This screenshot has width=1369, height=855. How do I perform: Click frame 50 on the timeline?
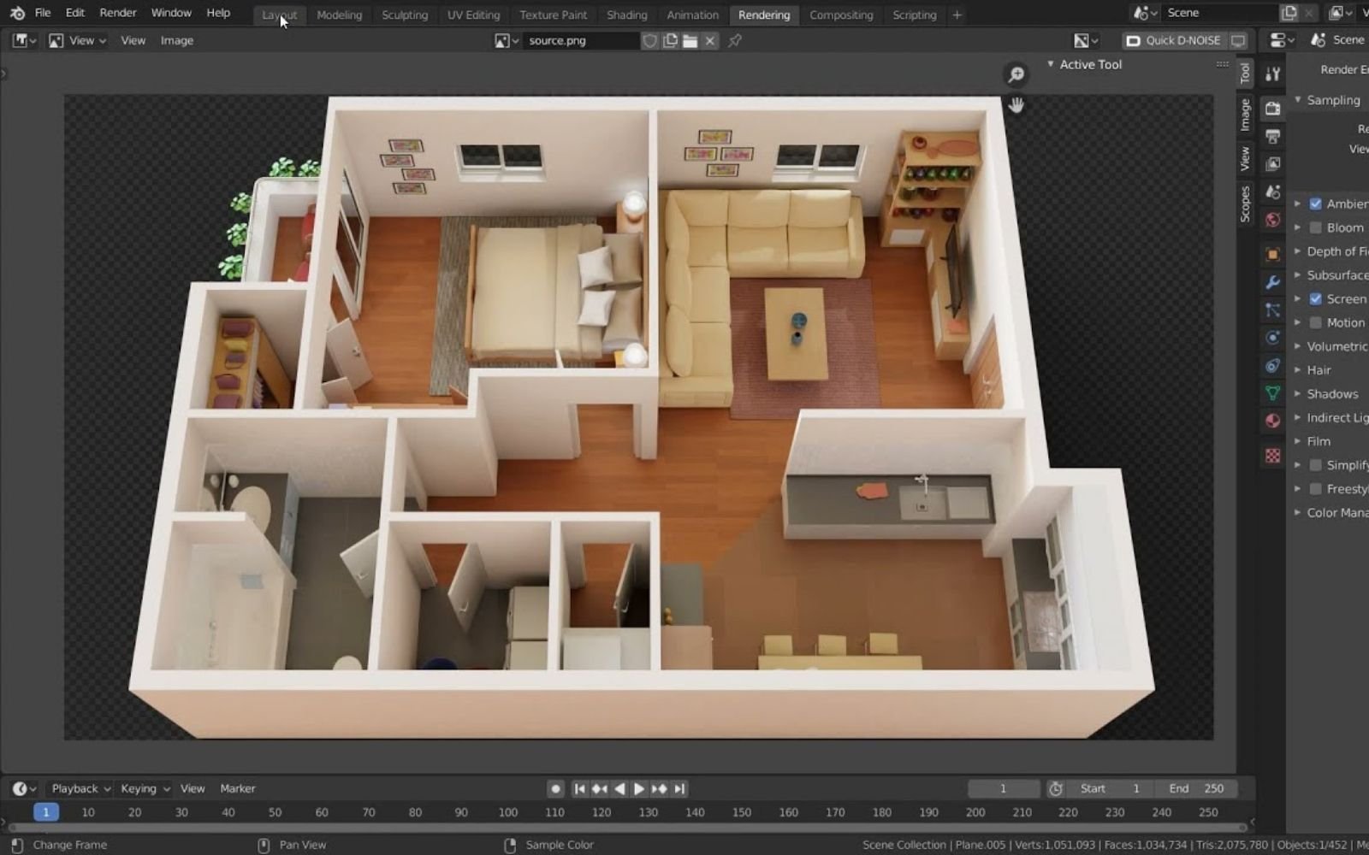click(x=275, y=812)
